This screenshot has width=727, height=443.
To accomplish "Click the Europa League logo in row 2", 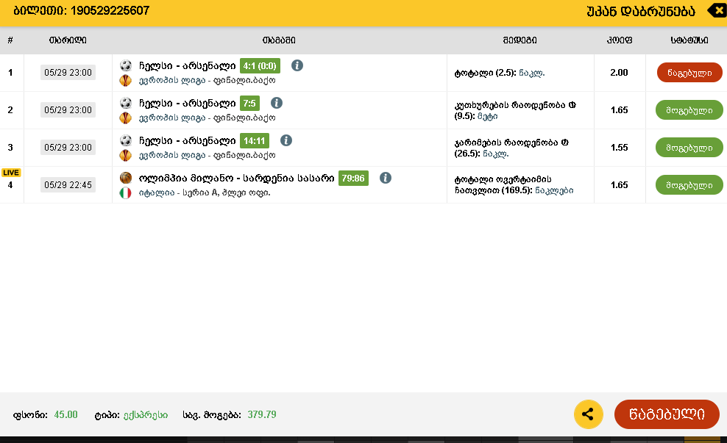I will pos(126,118).
